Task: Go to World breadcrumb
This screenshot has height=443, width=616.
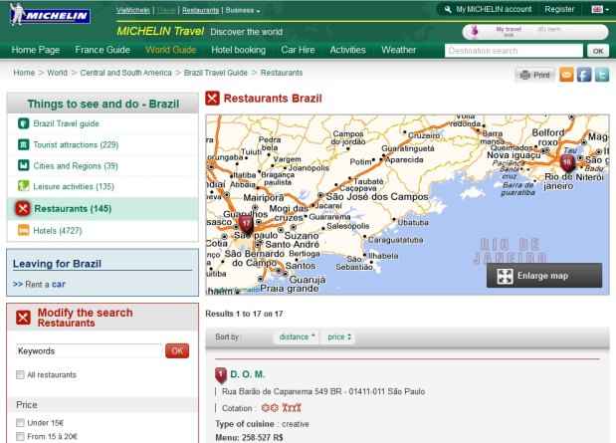Action: click(x=58, y=73)
